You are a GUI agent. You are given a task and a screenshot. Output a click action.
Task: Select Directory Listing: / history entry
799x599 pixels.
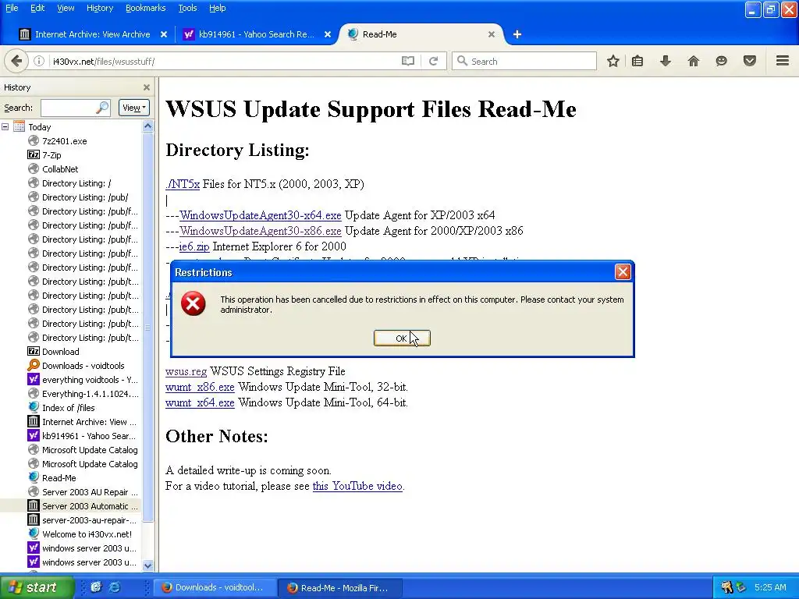(76, 183)
